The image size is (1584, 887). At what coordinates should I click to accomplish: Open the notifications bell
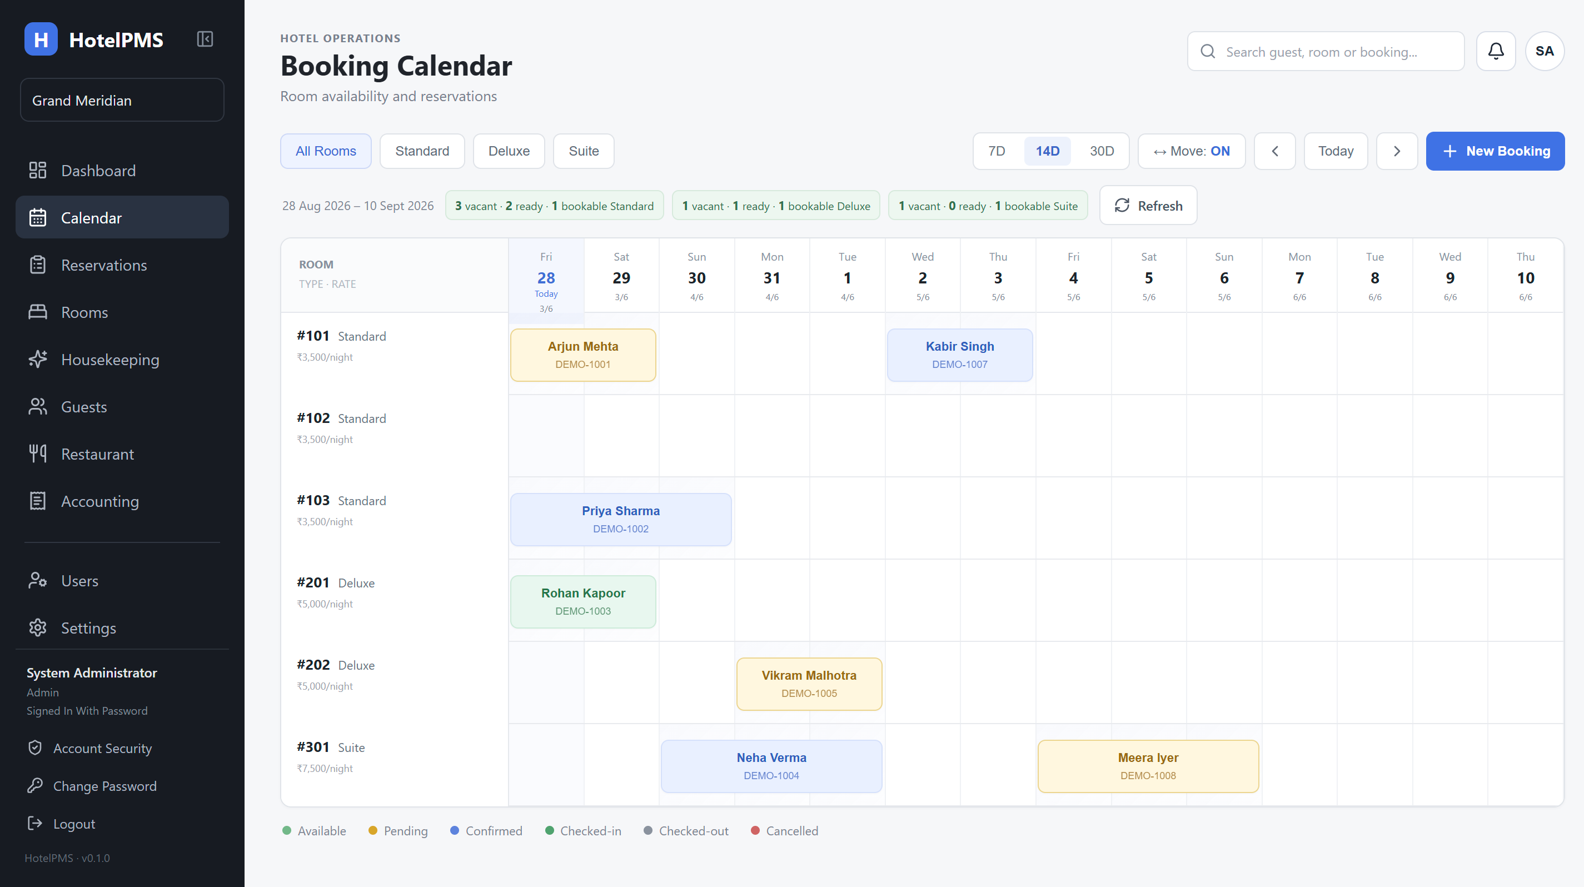pos(1496,51)
